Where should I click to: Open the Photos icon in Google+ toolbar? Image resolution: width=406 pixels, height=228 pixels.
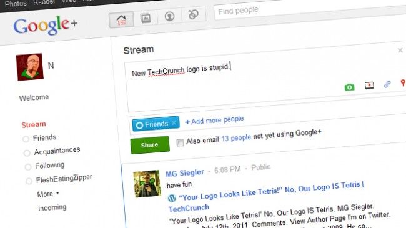[146, 18]
